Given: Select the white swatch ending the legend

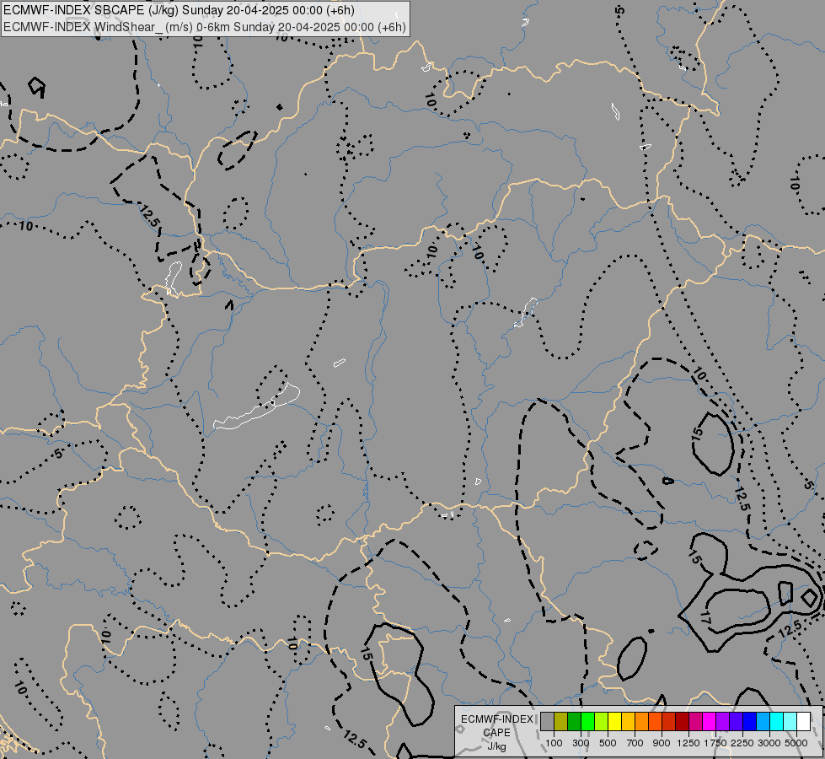Looking at the screenshot, I should (x=803, y=721).
